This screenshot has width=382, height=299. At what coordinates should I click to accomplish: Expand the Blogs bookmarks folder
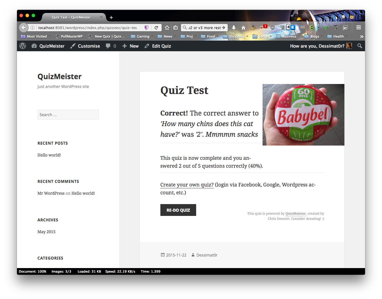coord(313,36)
